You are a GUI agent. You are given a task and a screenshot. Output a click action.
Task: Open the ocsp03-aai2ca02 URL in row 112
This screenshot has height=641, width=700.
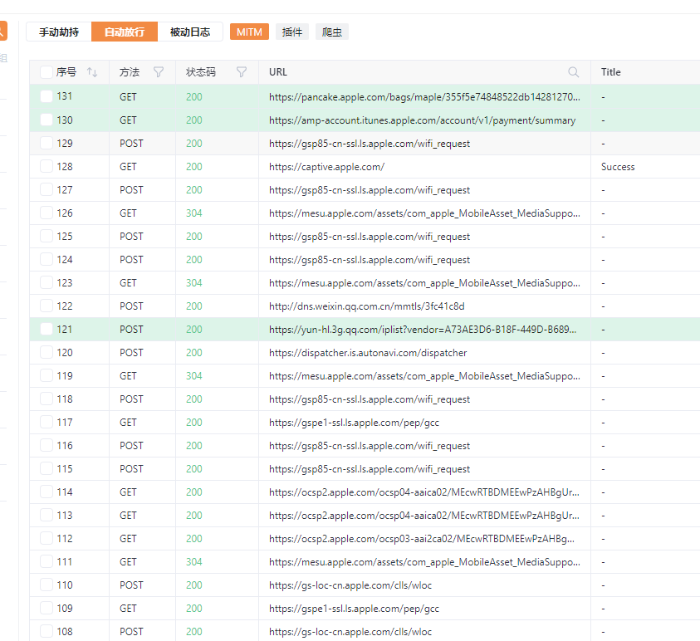point(422,539)
